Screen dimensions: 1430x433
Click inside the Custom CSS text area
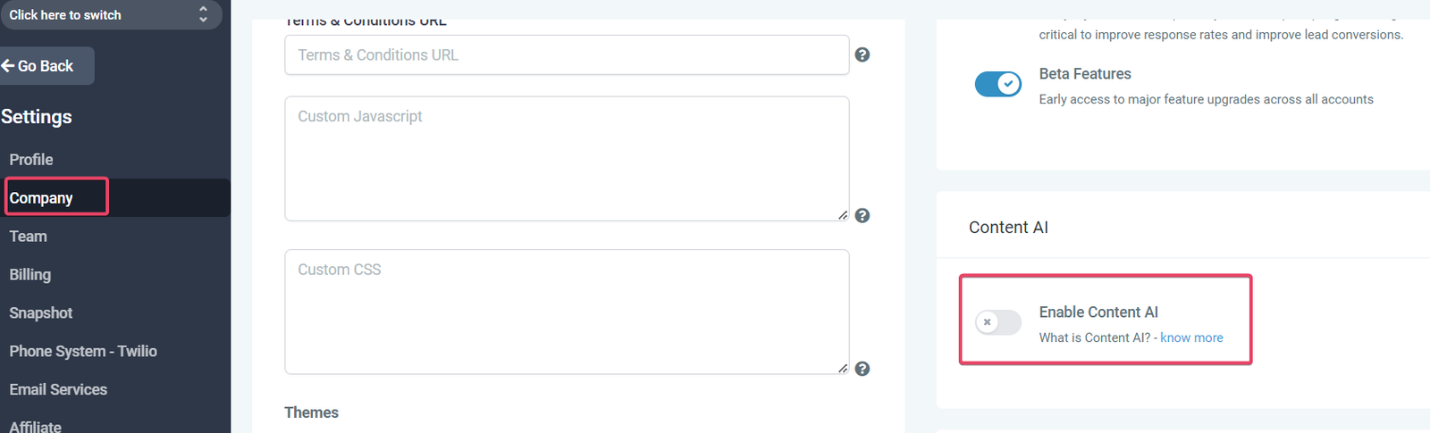pyautogui.click(x=567, y=312)
